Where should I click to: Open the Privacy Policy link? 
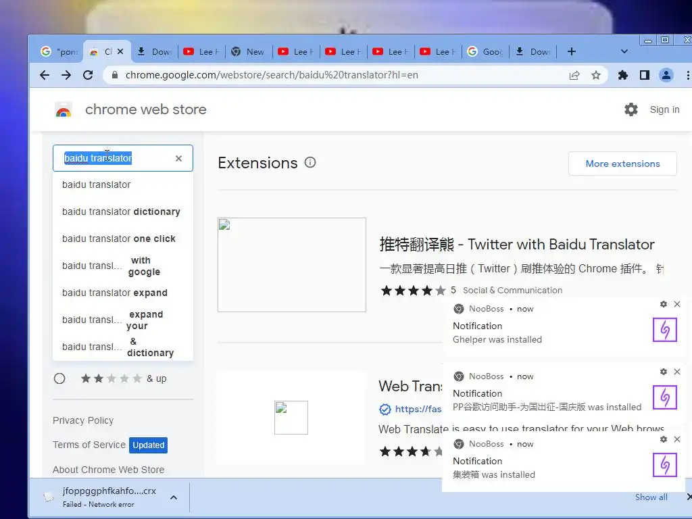pos(83,420)
